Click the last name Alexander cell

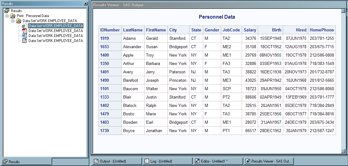(x=133, y=47)
